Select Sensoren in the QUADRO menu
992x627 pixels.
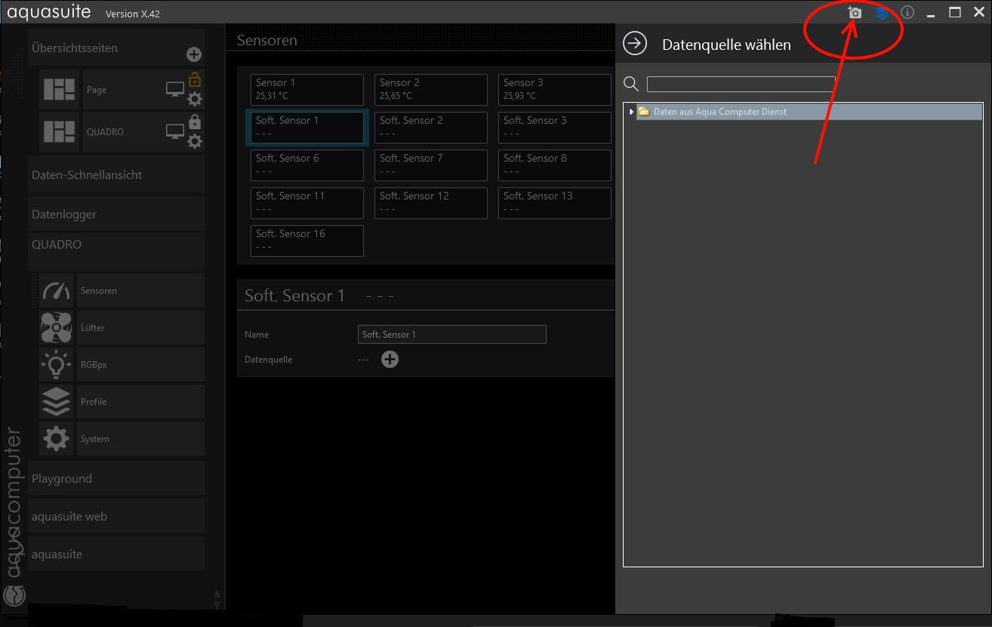tap(140, 291)
